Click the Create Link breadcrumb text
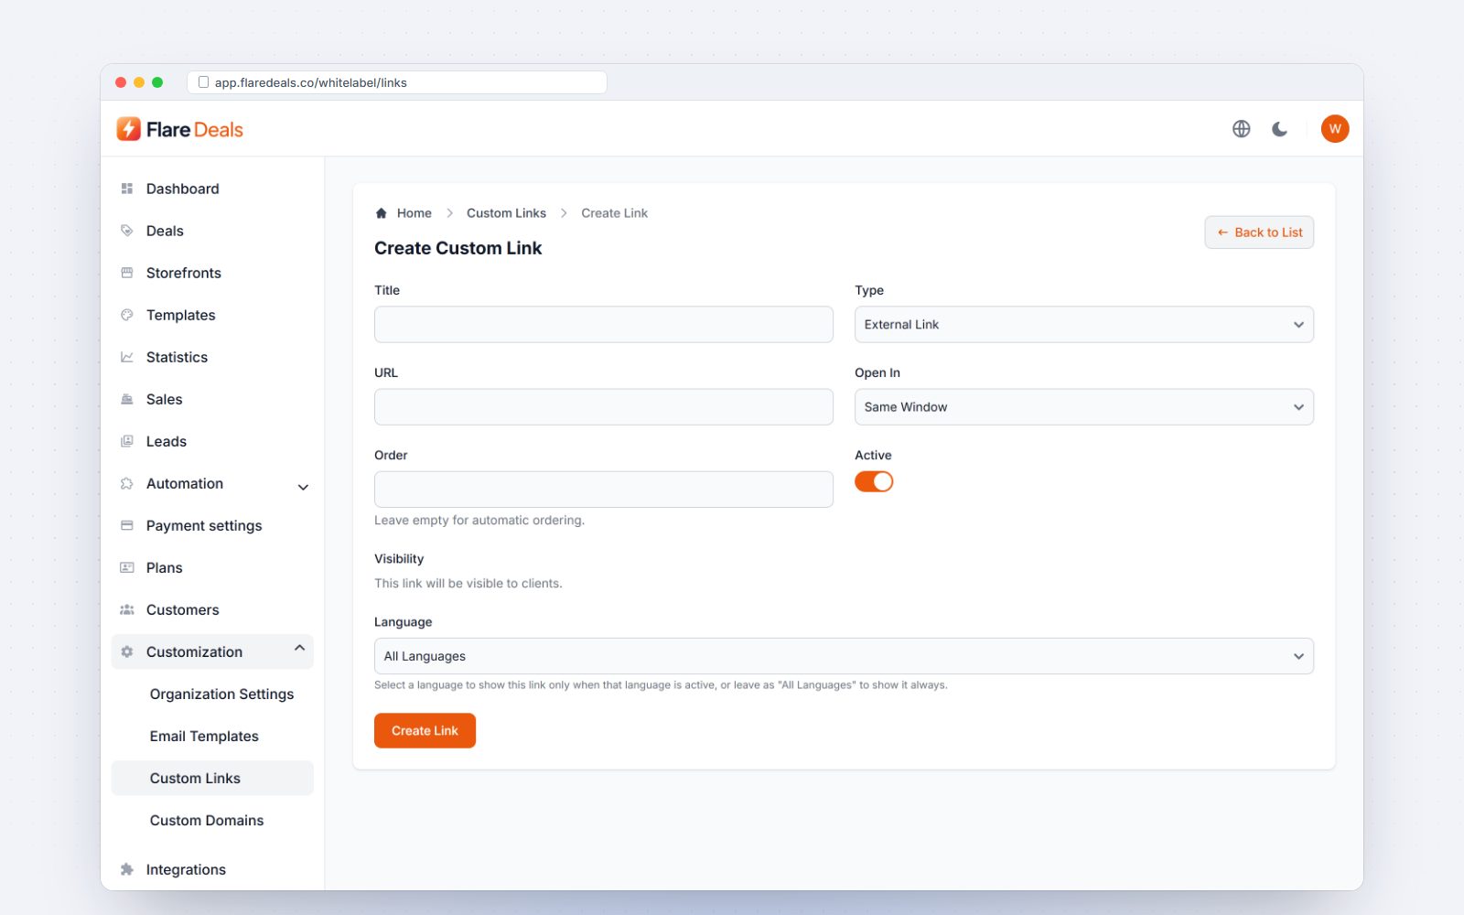 click(x=614, y=213)
